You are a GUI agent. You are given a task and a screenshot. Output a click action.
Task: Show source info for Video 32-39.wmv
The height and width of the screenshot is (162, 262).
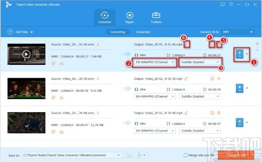[x=98, y=79]
